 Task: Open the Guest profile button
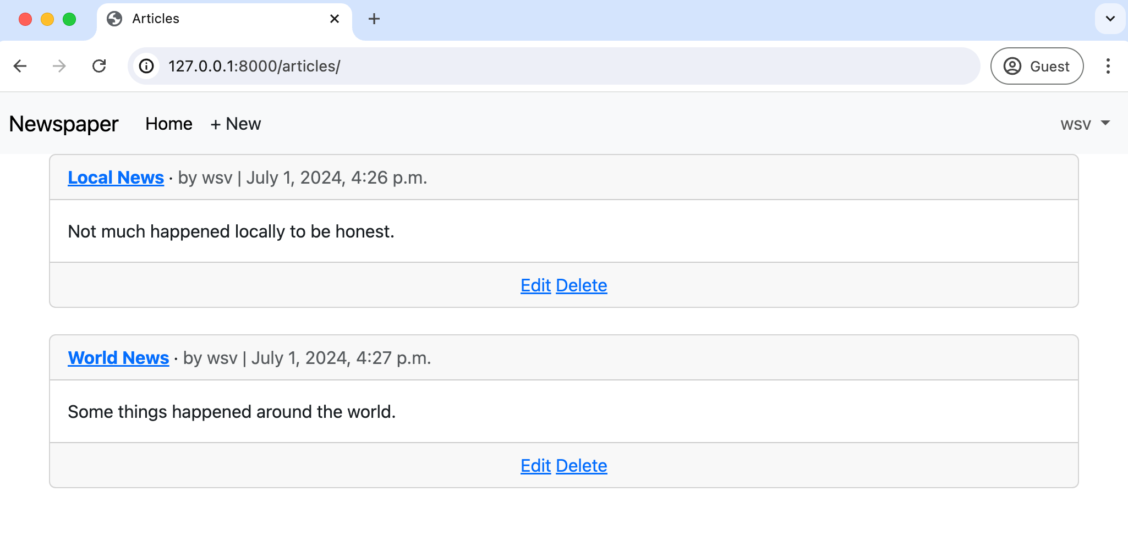pyautogui.click(x=1037, y=66)
